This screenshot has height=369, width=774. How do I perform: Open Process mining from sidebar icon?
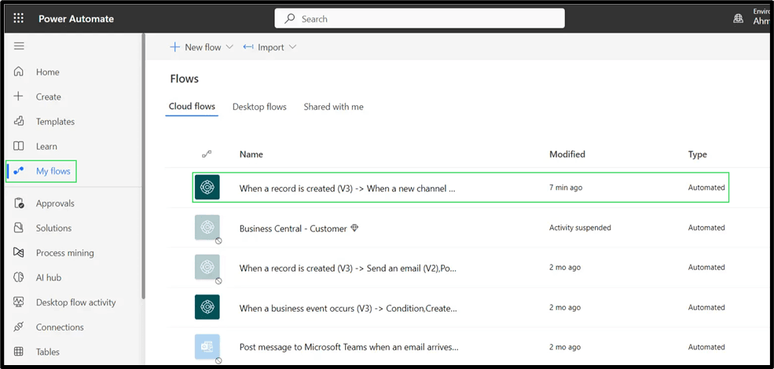[x=19, y=253]
